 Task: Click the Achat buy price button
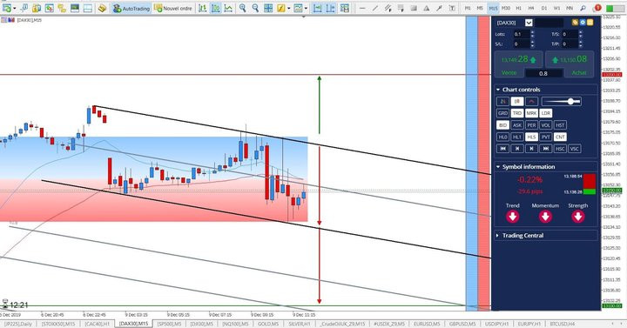pos(570,64)
